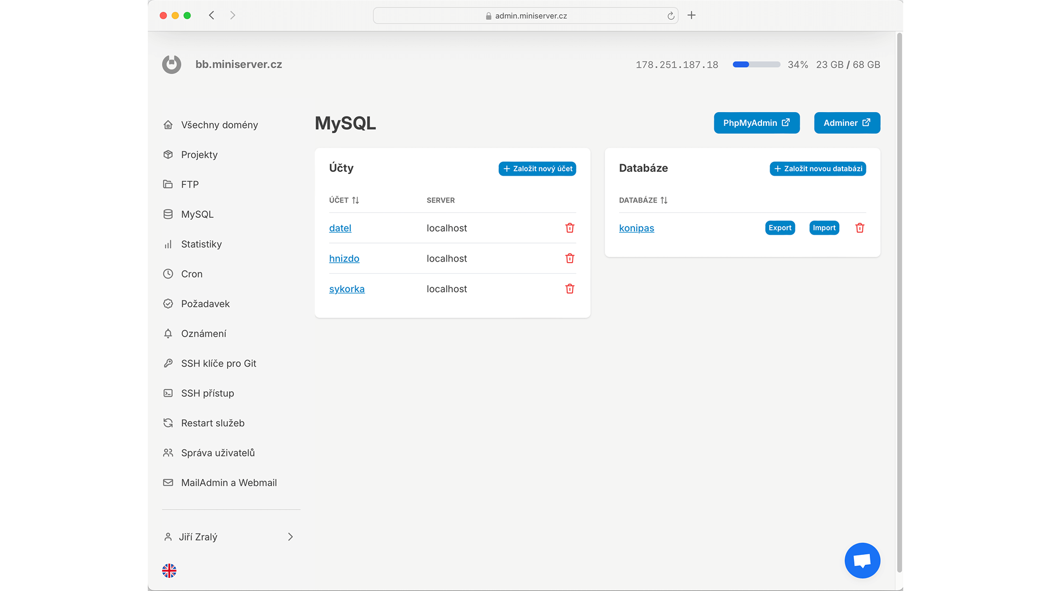Screen dimensions: 1051x591
Task: Open PhpMyAdmin in external window
Action: point(757,123)
